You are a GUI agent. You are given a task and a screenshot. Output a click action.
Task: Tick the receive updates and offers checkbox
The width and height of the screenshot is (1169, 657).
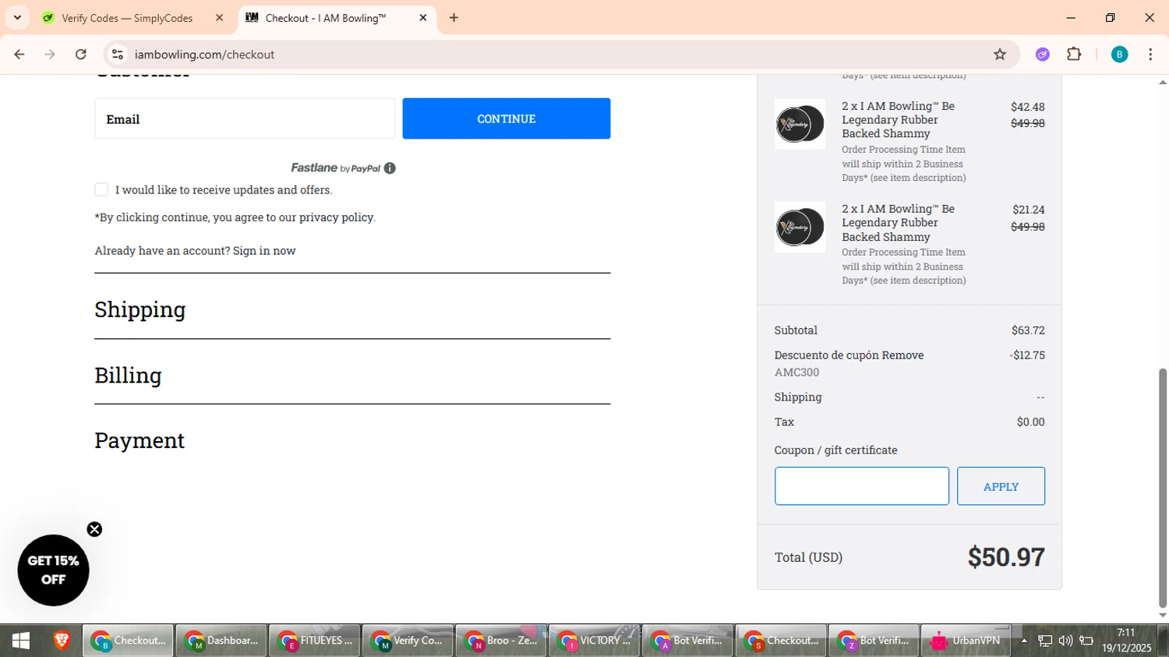point(101,190)
